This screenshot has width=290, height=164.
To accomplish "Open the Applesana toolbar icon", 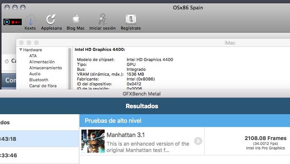I will (x=51, y=19).
